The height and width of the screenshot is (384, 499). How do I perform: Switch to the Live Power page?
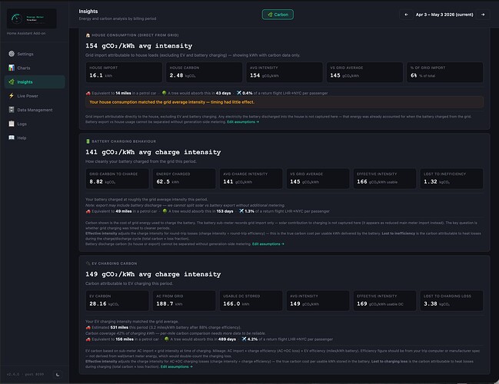(35, 96)
